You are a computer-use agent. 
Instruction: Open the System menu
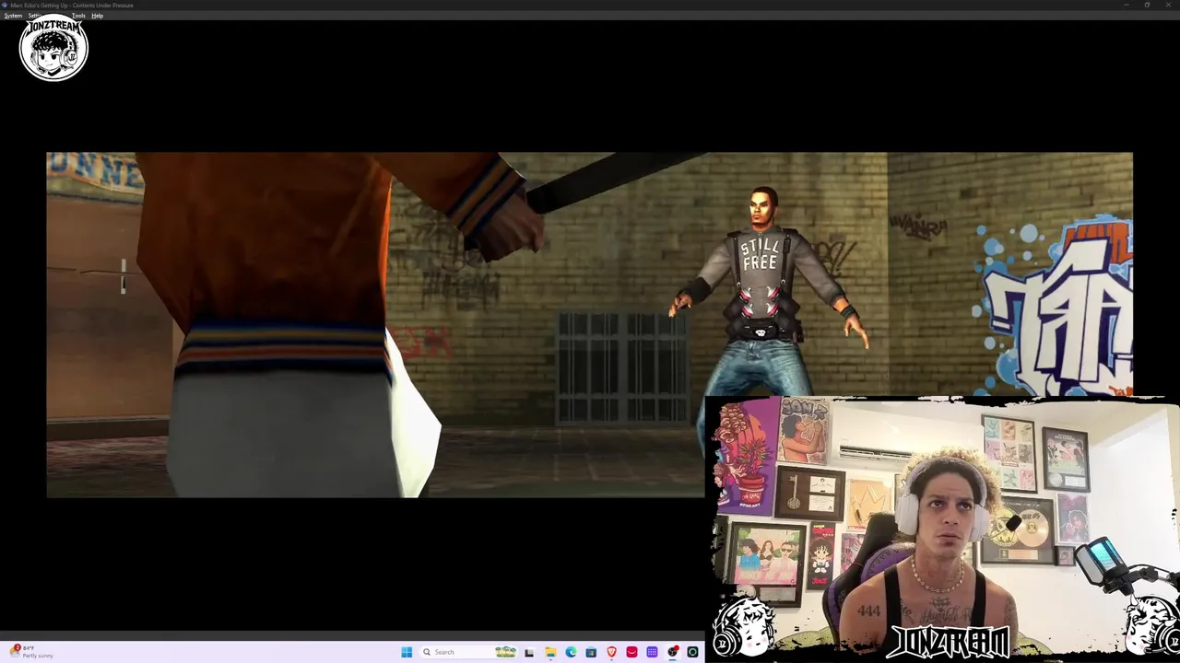click(x=13, y=16)
